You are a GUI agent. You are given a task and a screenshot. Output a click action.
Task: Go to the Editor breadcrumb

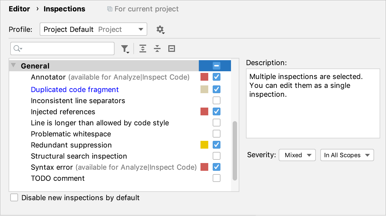(19, 9)
